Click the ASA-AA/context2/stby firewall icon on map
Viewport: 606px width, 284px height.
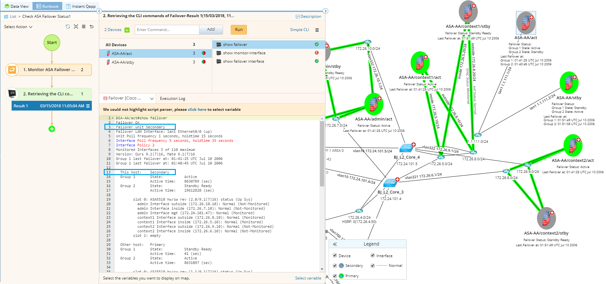click(546, 218)
